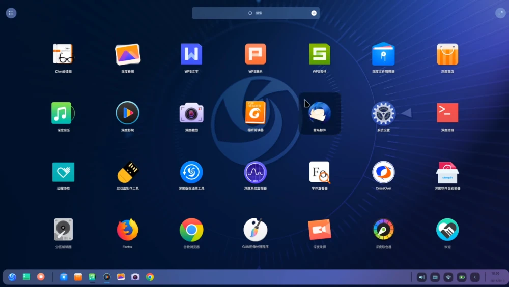Open Firefox browser
The image size is (509, 287).
128,230
